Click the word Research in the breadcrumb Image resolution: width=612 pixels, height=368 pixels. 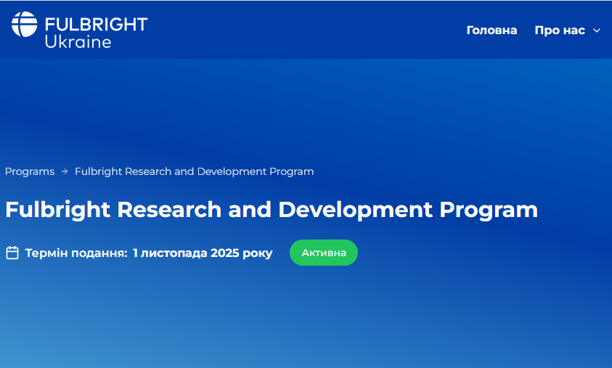click(148, 172)
